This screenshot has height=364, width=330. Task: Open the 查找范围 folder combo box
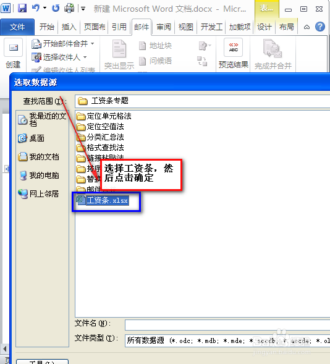[x=202, y=101]
